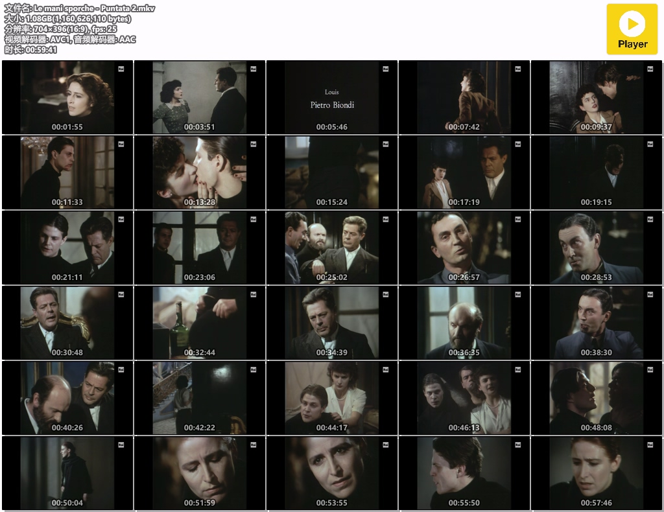Open the thumbnail at 00:26:57
Image resolution: width=664 pixels, height=512 pixels.
464,248
